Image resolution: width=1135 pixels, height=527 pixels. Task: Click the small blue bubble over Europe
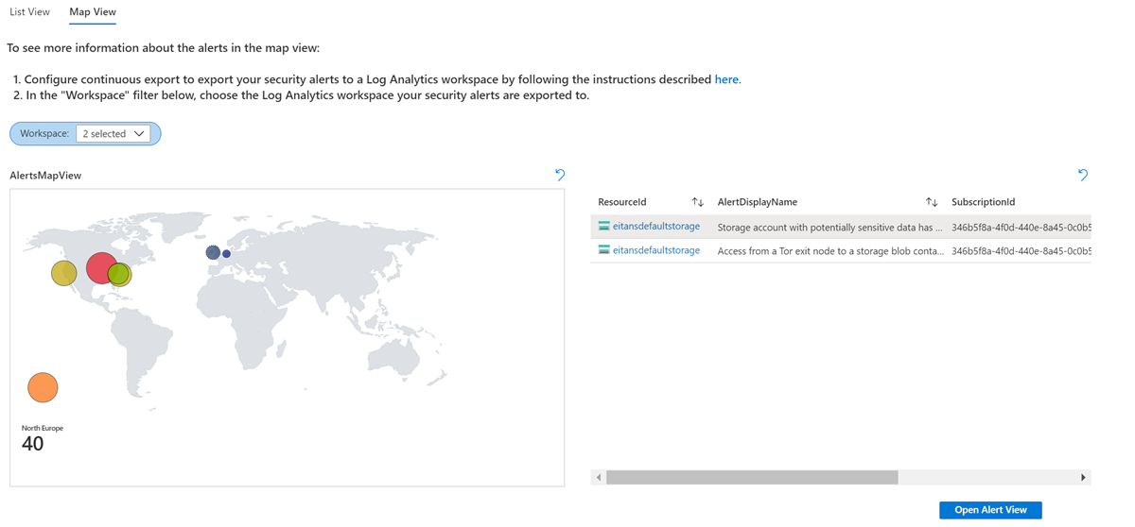point(226,254)
